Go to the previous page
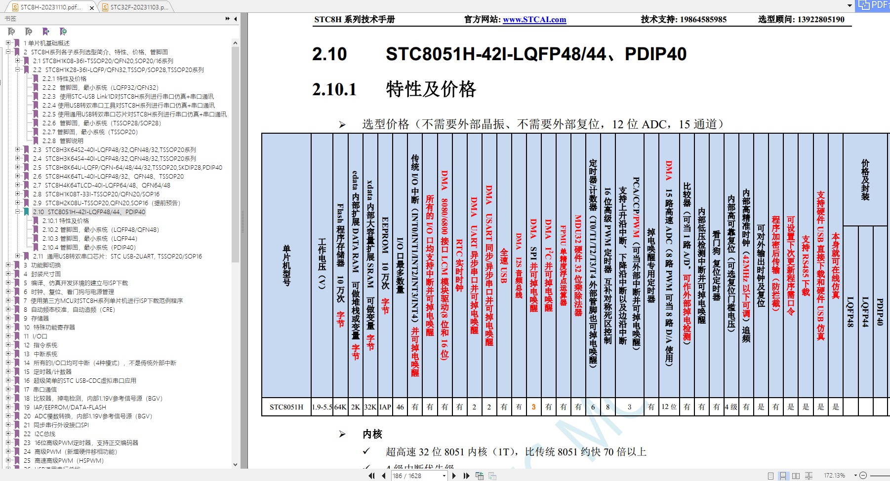 point(383,476)
